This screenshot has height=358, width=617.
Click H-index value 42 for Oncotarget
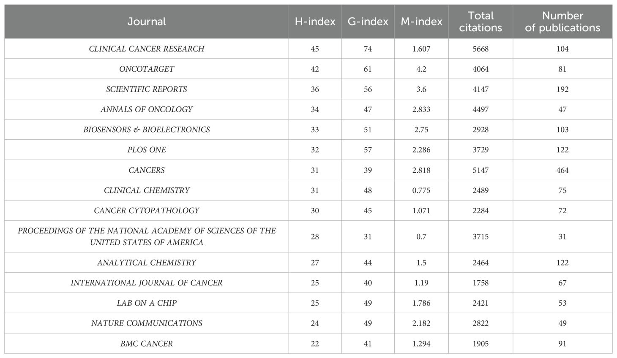click(x=315, y=69)
